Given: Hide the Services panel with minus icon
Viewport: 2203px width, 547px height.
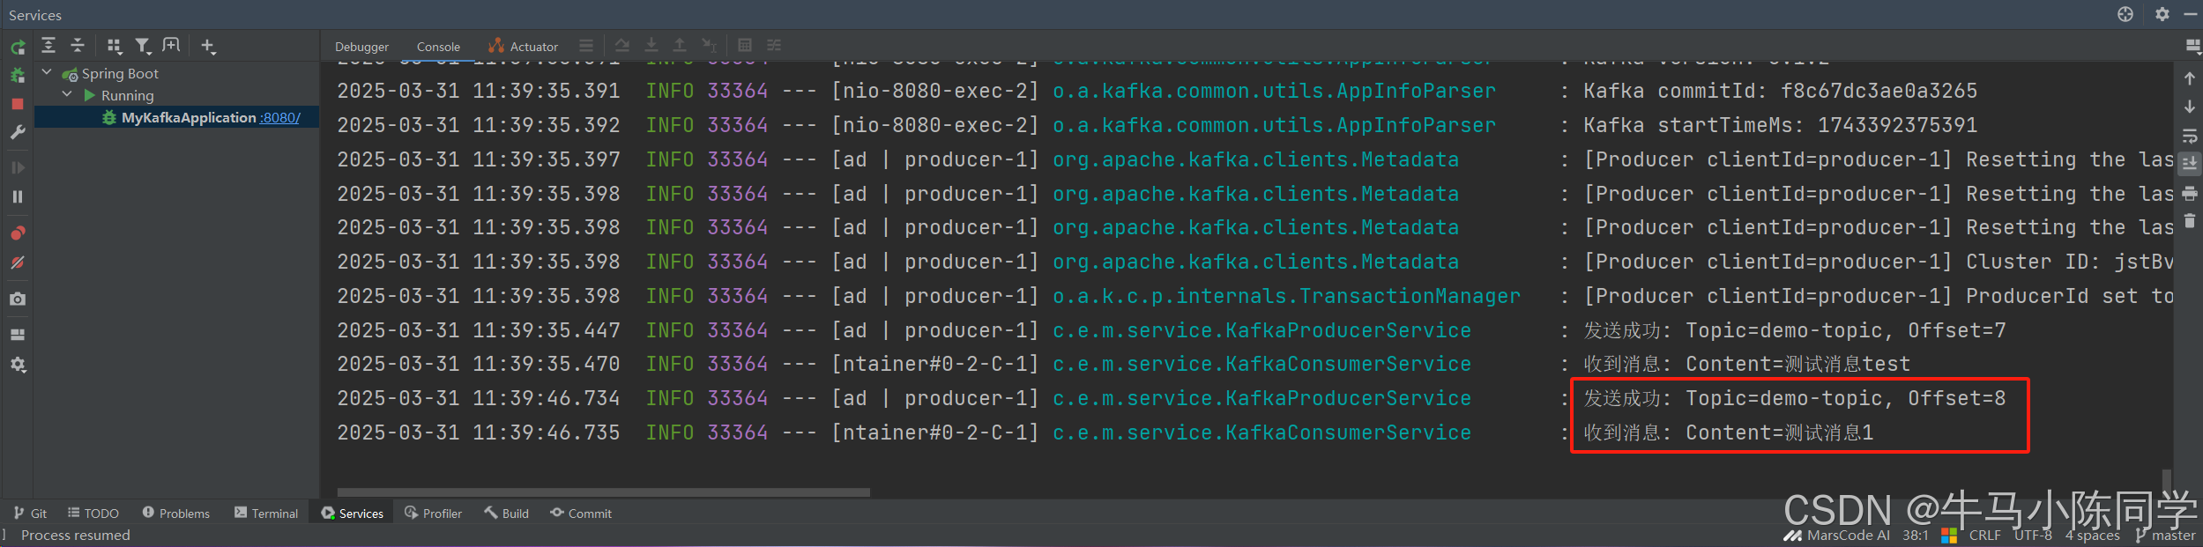Looking at the screenshot, I should point(2190,14).
